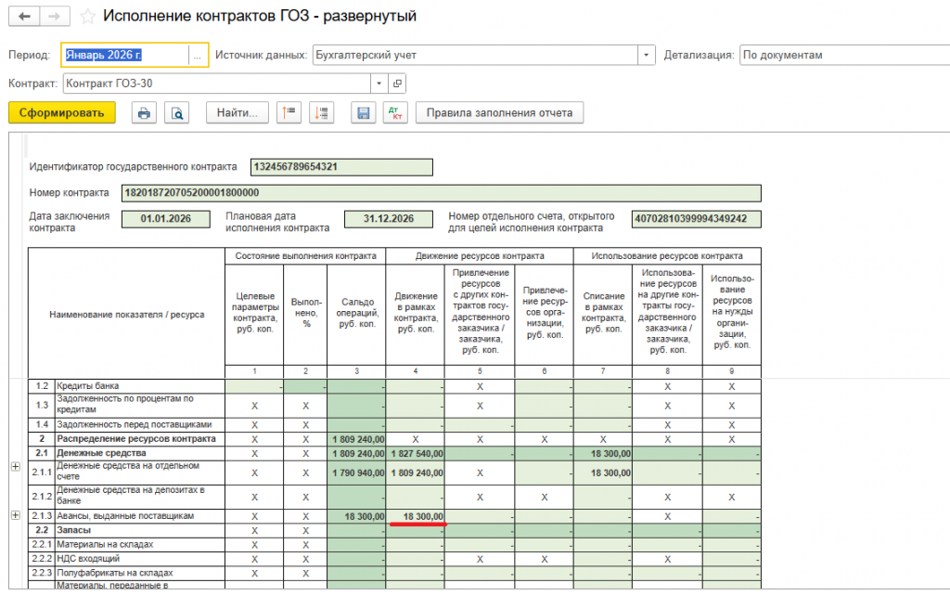Go forward with the right arrow button

[x=55, y=17]
